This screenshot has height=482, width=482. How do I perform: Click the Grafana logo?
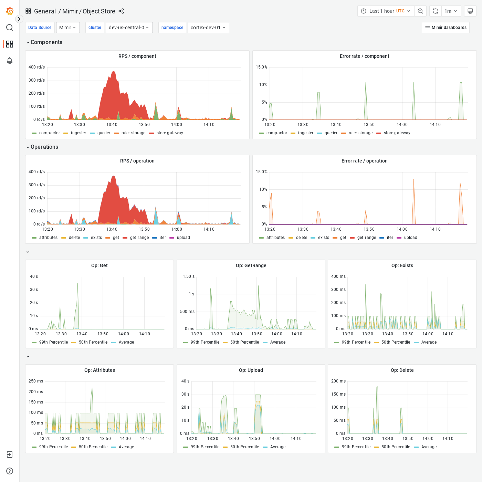click(x=10, y=11)
